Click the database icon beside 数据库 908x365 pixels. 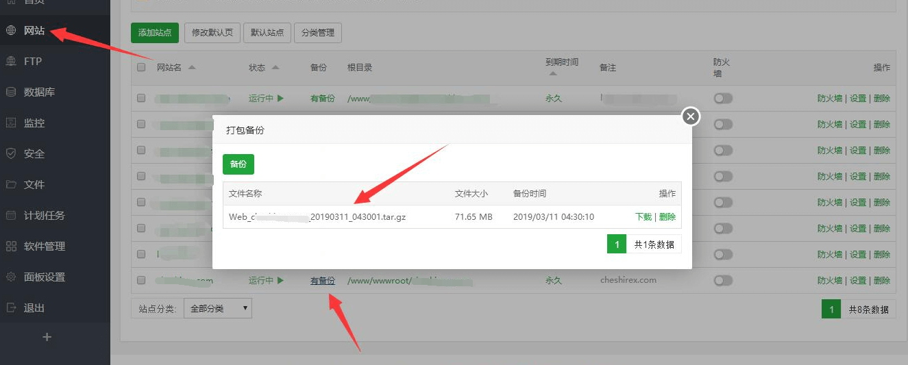point(11,92)
